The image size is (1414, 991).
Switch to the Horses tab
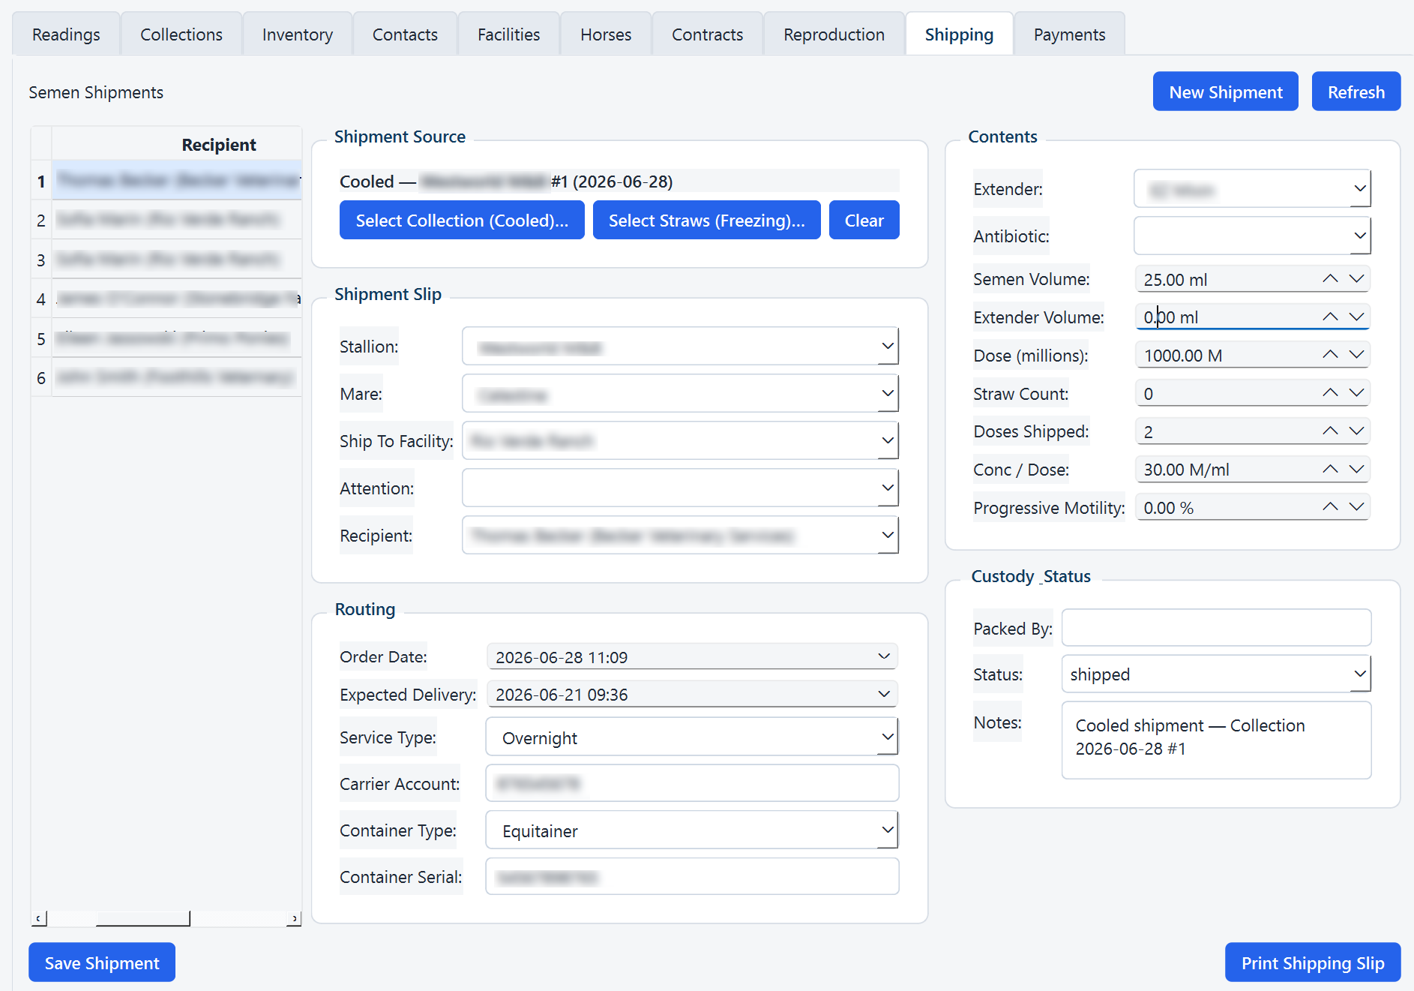tap(606, 35)
